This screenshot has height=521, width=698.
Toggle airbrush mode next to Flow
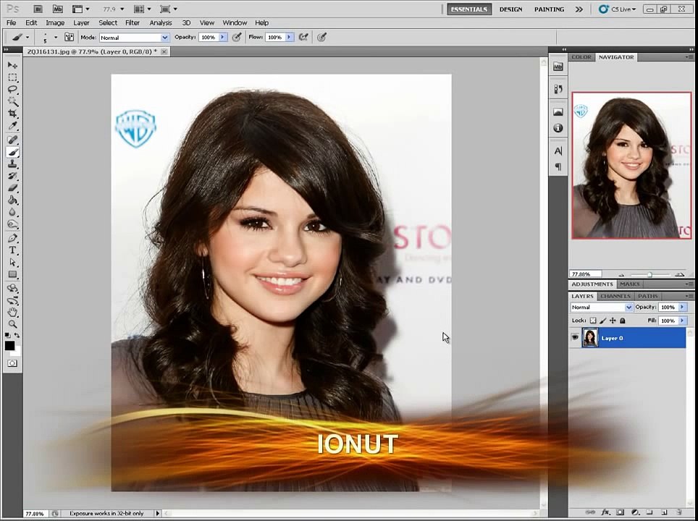coord(303,38)
